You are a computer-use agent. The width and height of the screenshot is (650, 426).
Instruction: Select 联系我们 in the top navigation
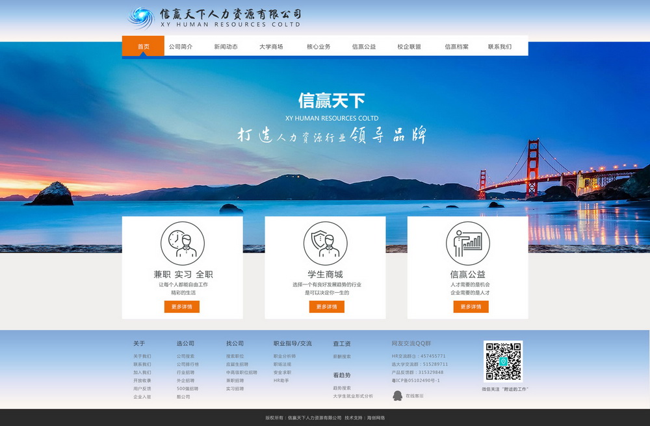(x=500, y=47)
